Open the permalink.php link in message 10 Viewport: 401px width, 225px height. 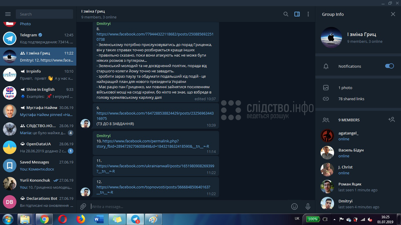153,144
